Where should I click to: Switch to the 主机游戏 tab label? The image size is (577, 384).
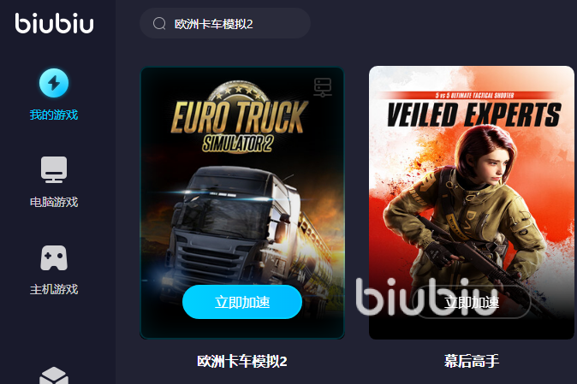pyautogui.click(x=54, y=289)
